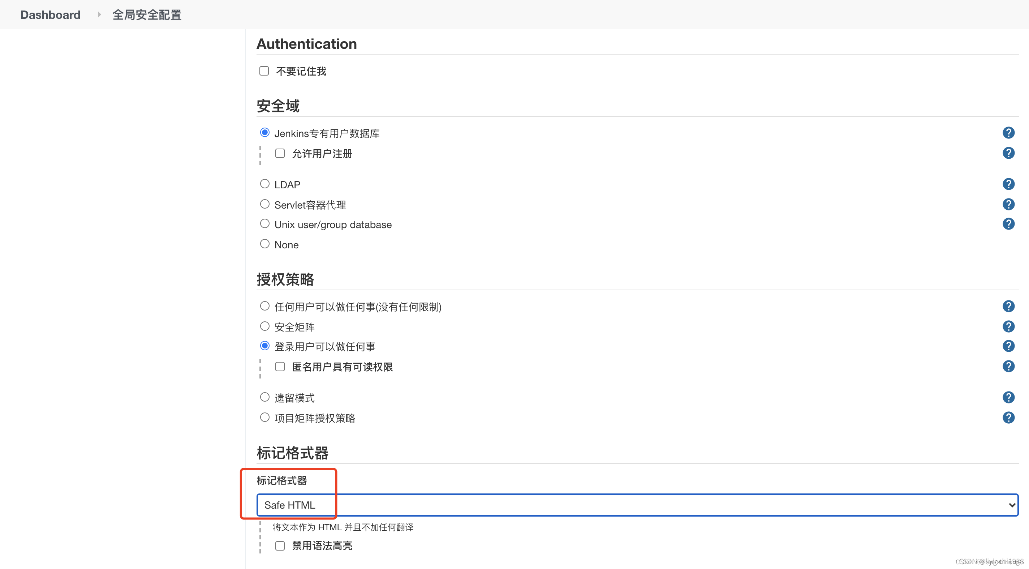Image resolution: width=1029 pixels, height=569 pixels.
Task: Select 项目矩阵授权策略 radio option
Action: 264,418
